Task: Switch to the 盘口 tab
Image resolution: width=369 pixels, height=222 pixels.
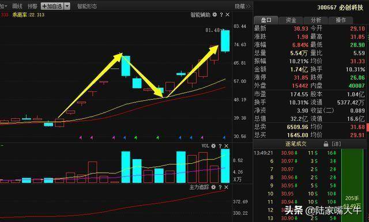Action: [x=266, y=20]
